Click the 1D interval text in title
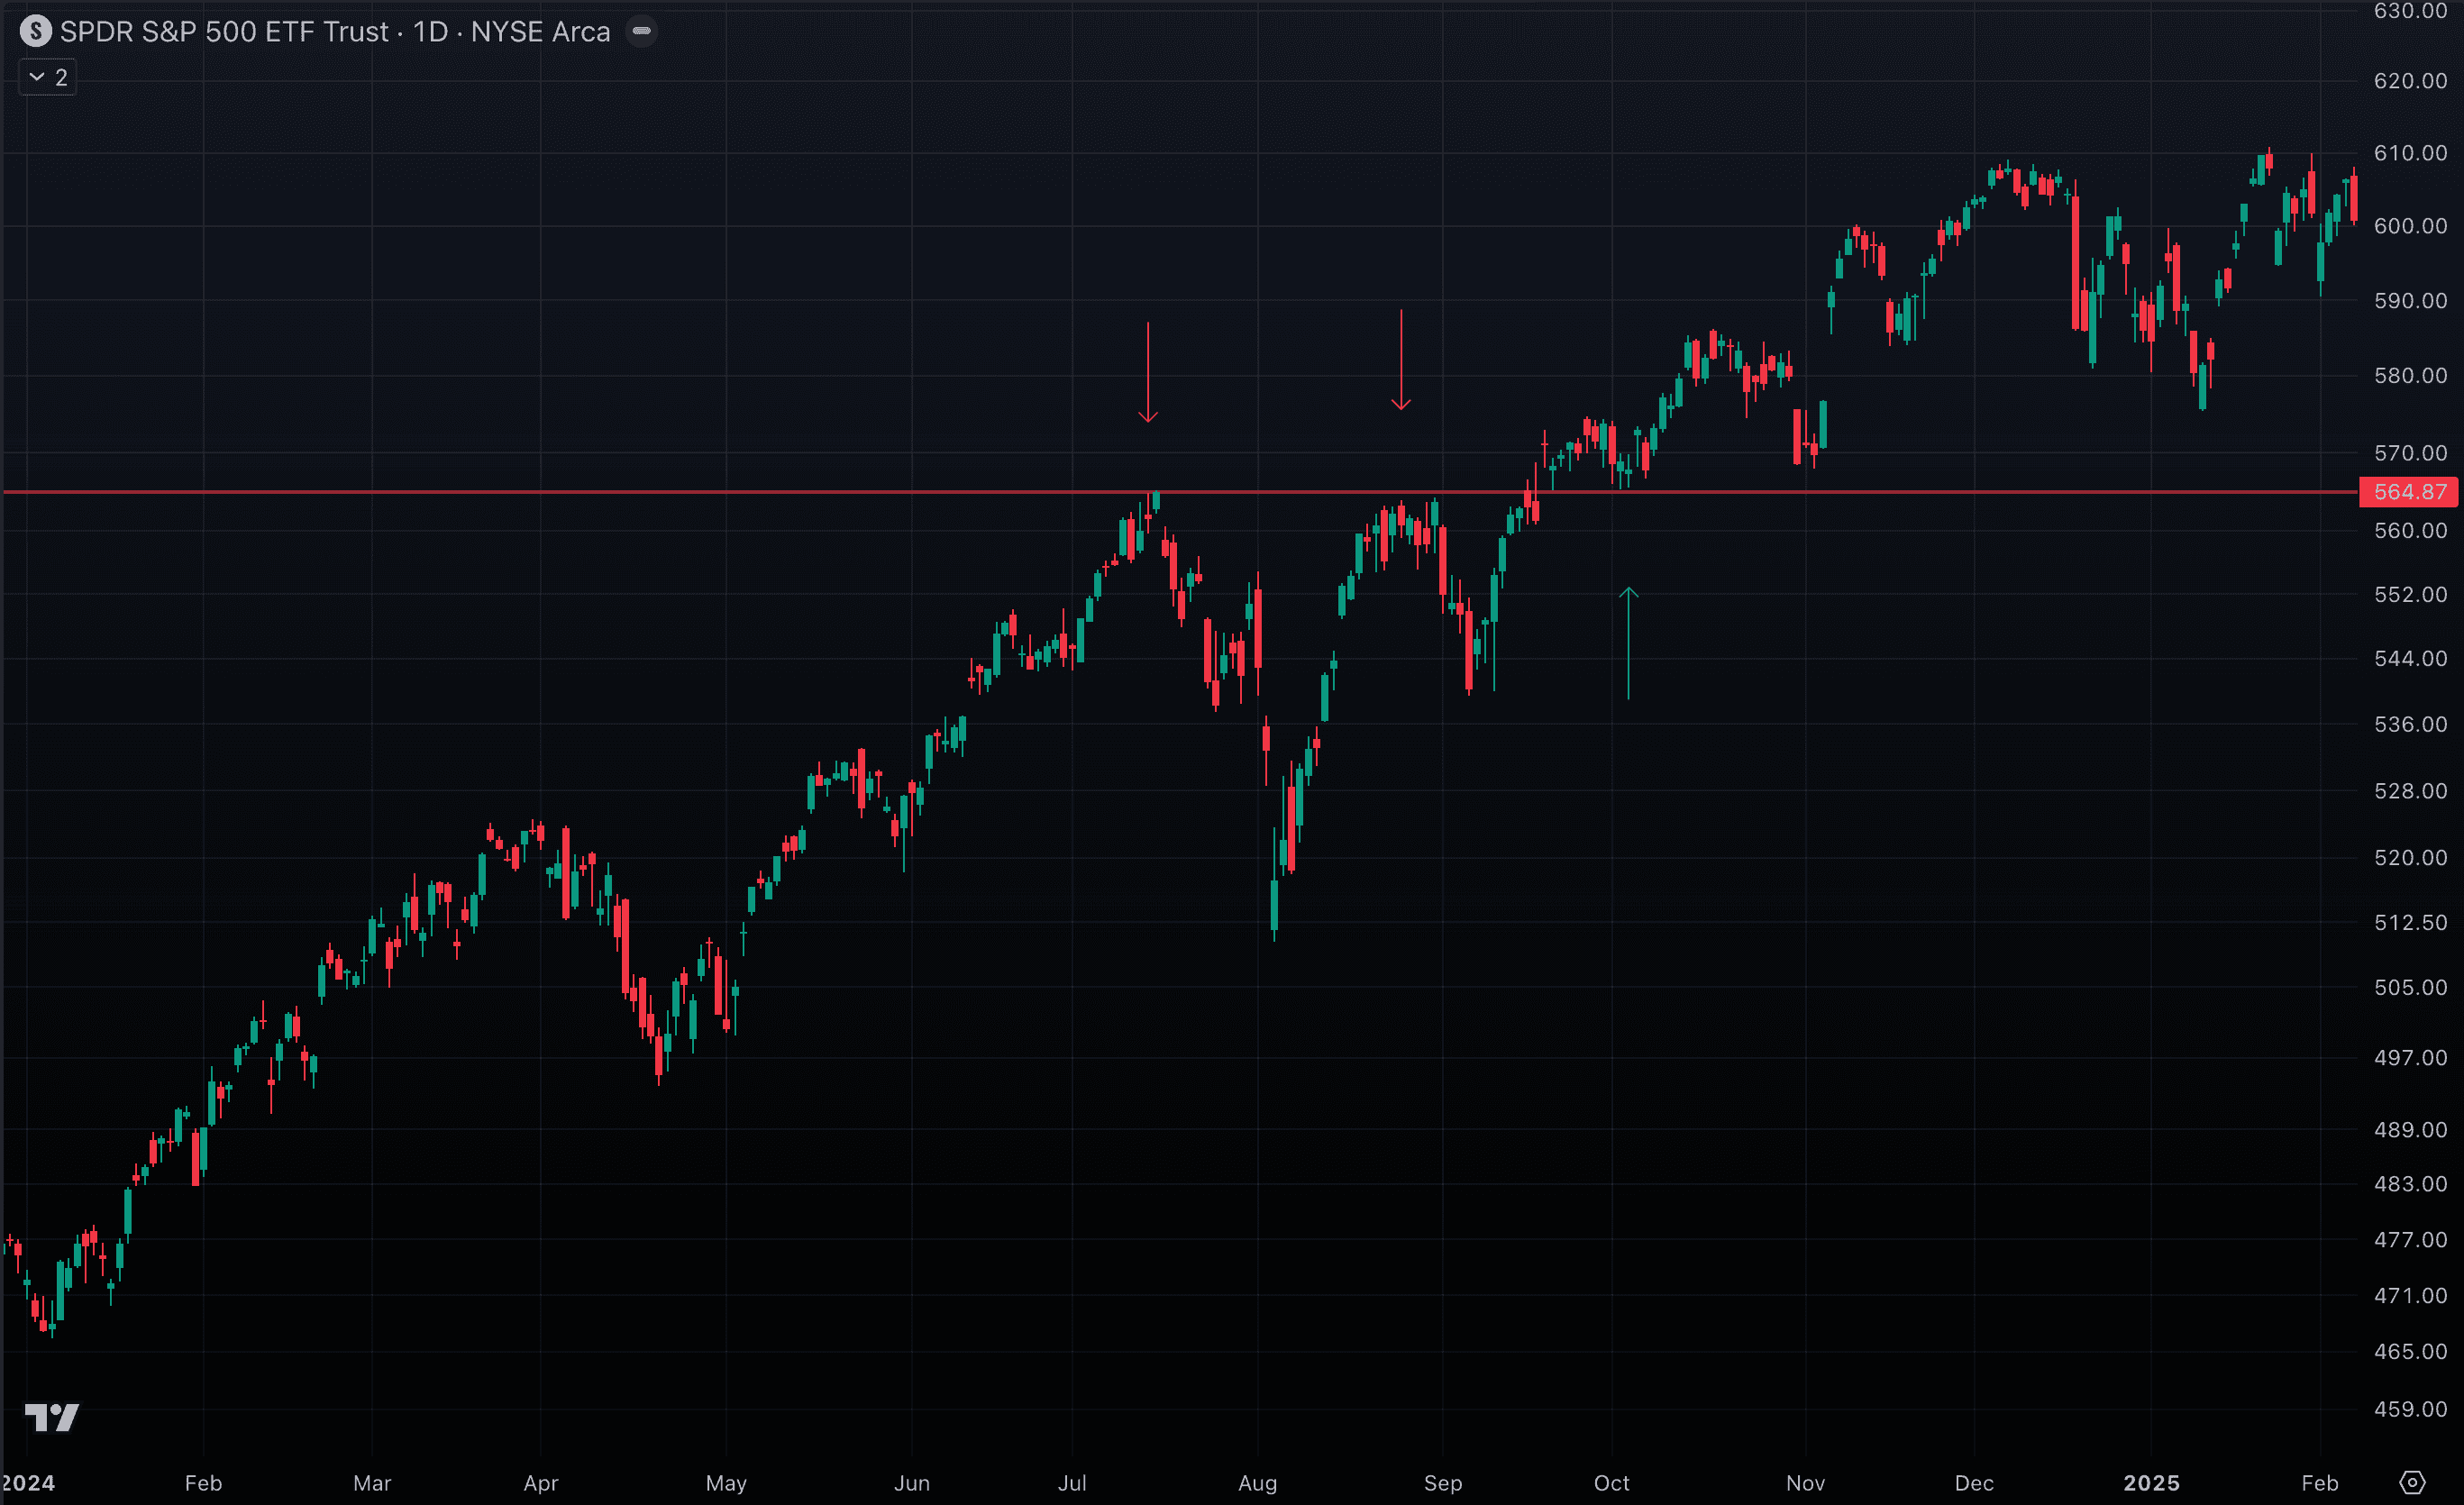This screenshot has width=2464, height=1505. tap(430, 32)
